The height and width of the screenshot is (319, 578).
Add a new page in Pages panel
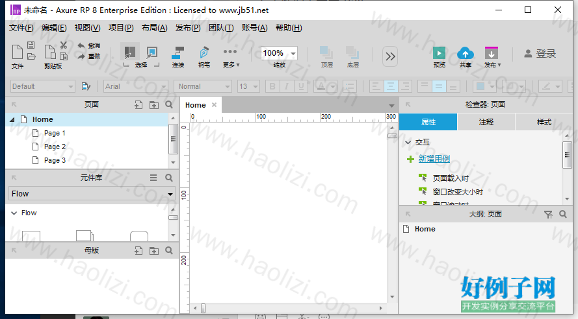138,105
